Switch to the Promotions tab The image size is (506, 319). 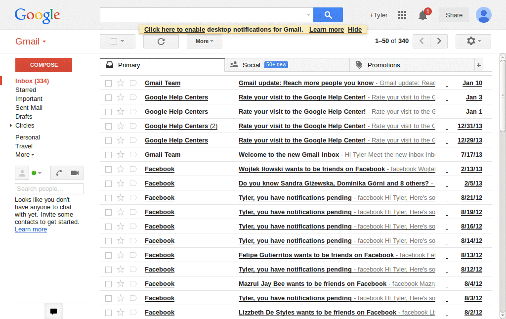coord(412,65)
